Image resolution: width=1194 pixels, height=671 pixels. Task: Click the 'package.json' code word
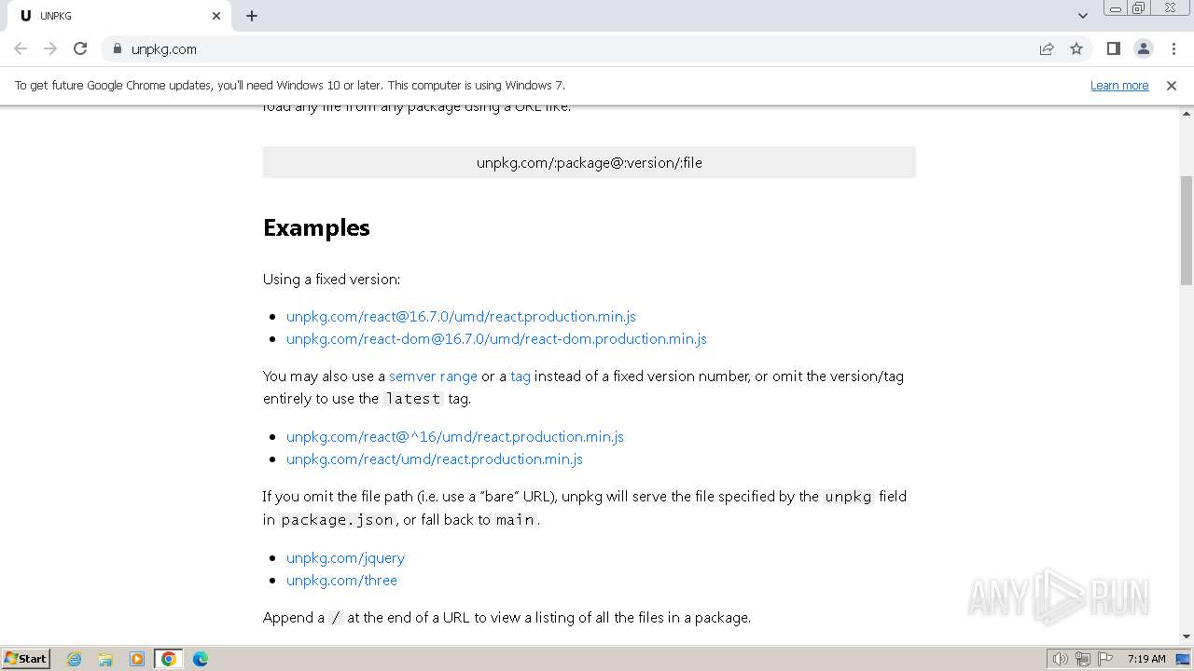(x=338, y=520)
